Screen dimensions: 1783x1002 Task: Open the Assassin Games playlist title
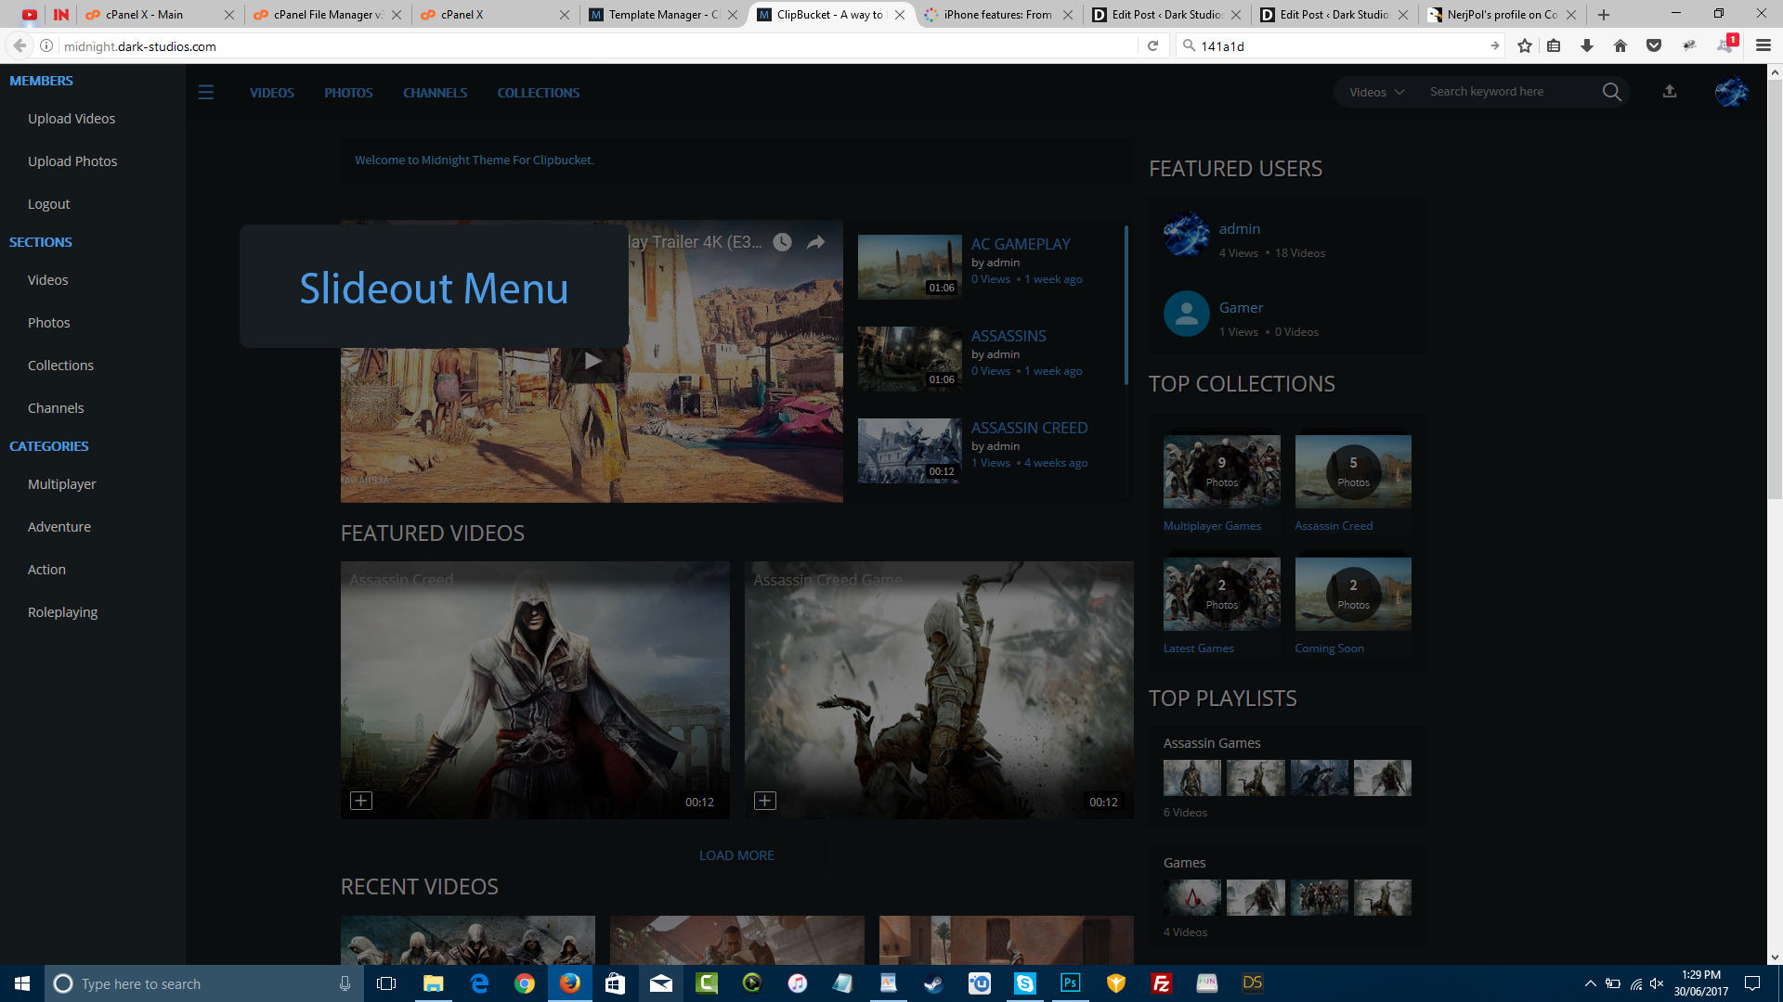1212,743
